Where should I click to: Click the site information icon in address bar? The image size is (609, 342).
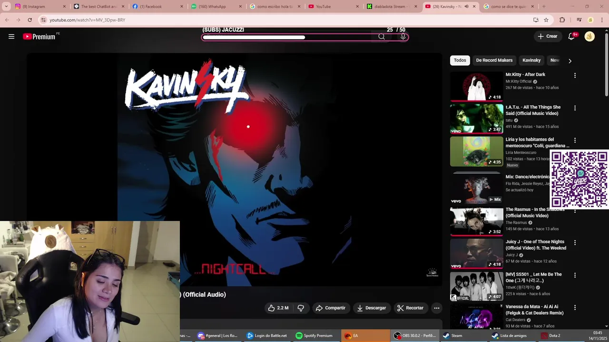(x=43, y=20)
